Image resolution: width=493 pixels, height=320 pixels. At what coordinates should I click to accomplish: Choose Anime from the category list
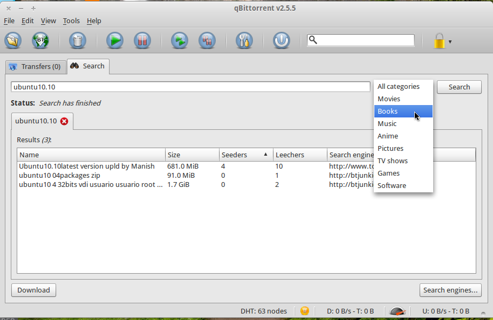tap(403, 136)
